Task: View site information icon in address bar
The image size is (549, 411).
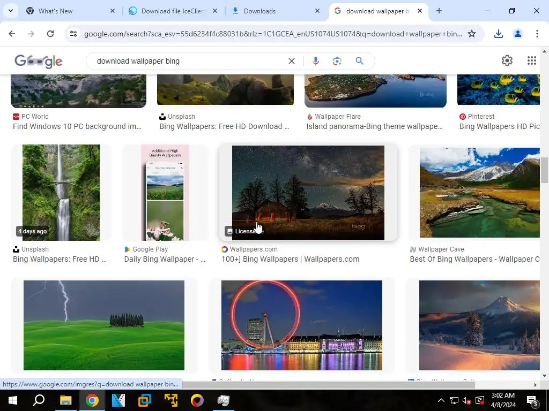Action: 73,34
